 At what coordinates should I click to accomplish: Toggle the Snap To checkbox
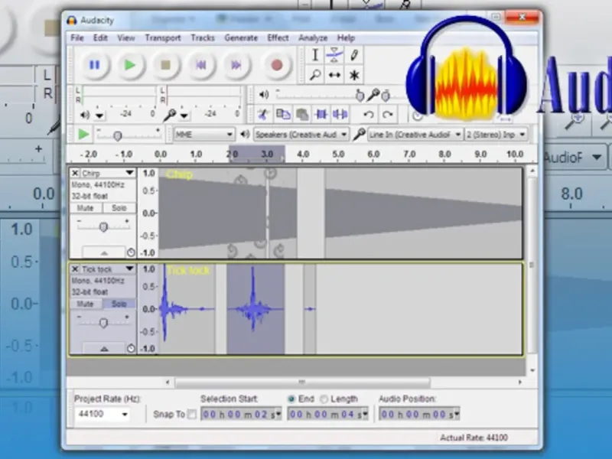192,414
